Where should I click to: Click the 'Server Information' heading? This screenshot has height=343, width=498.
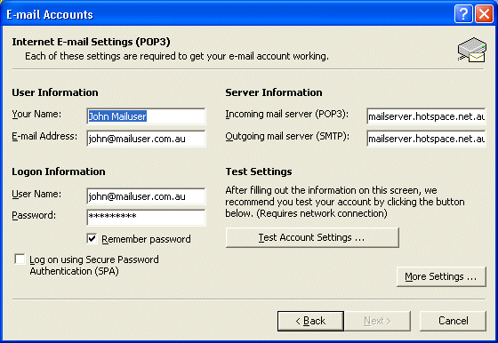pos(274,92)
